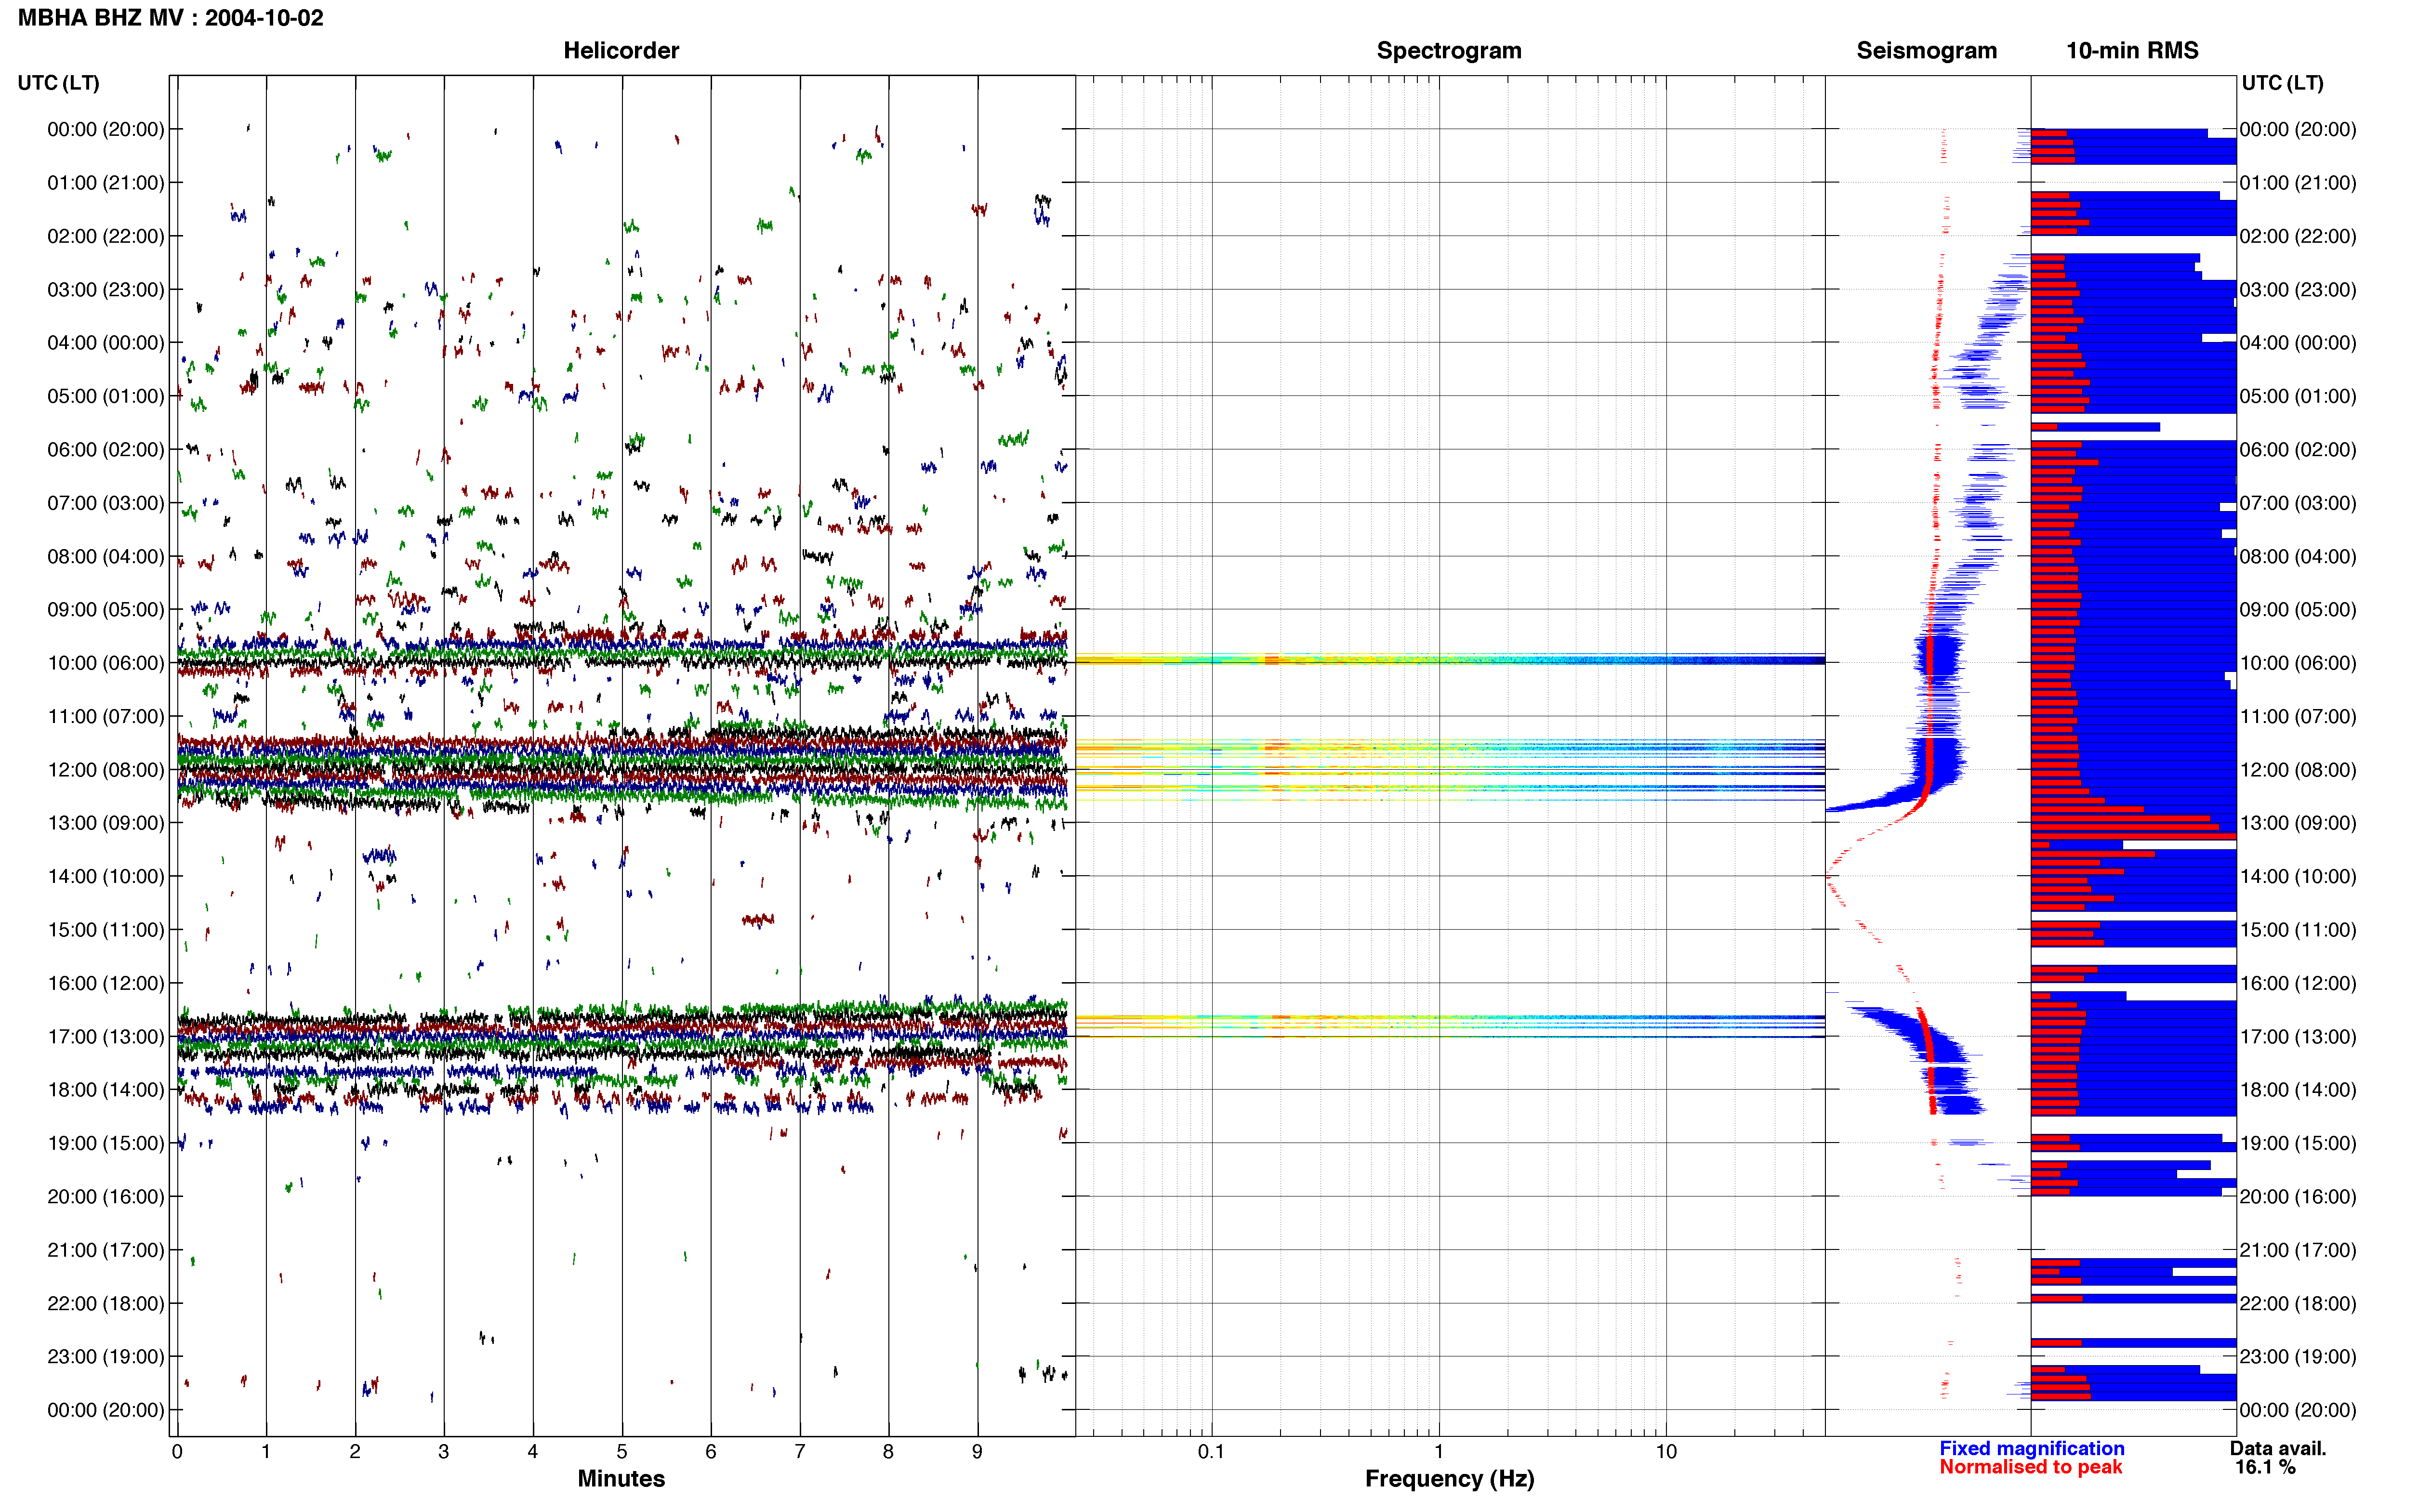
Task: Click frequency tick label '10'
Action: (x=1666, y=1452)
